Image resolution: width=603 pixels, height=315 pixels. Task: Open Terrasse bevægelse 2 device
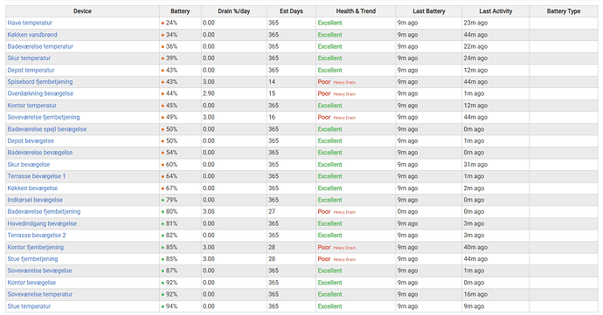click(x=37, y=236)
